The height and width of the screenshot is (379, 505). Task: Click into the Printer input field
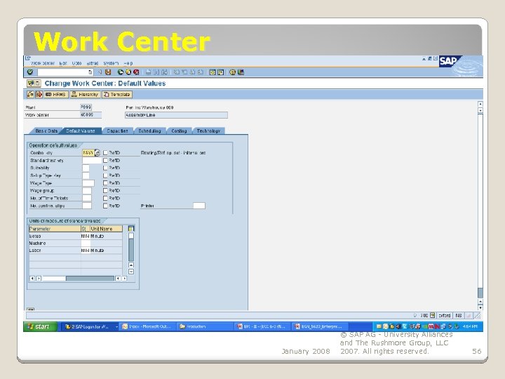coord(199,206)
